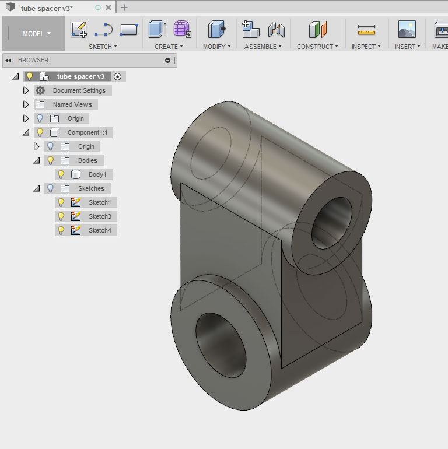Select the Named Views label

point(72,104)
